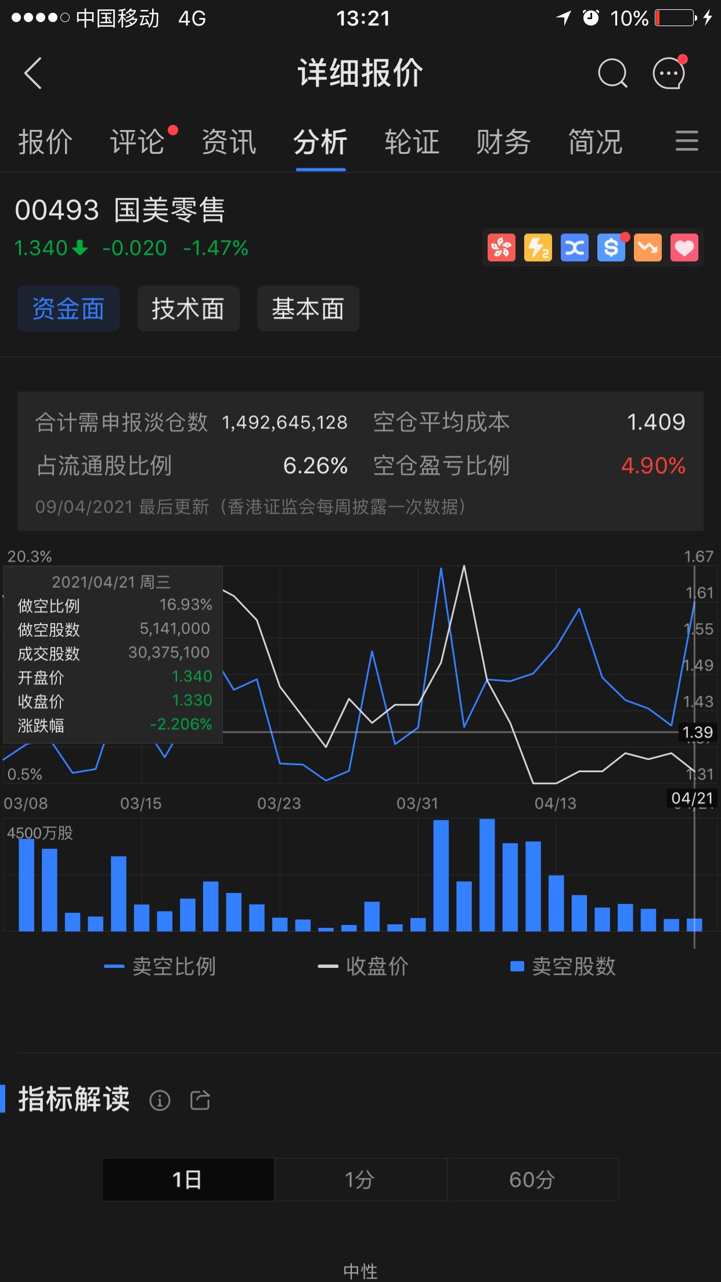Tap the 占流通股比例 value 6.26%
Image resolution: width=721 pixels, height=1282 pixels.
(x=315, y=466)
